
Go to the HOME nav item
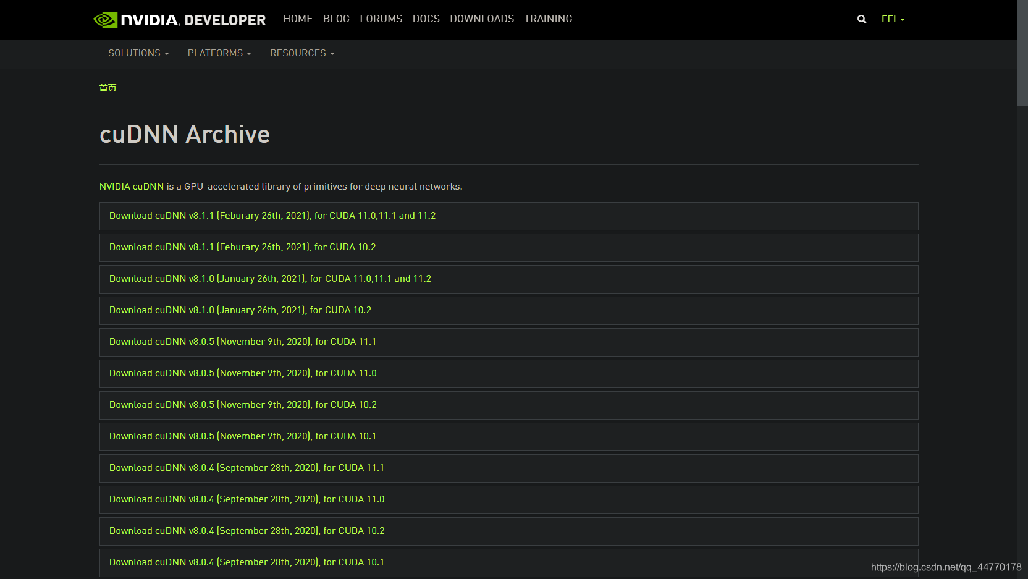point(298,19)
